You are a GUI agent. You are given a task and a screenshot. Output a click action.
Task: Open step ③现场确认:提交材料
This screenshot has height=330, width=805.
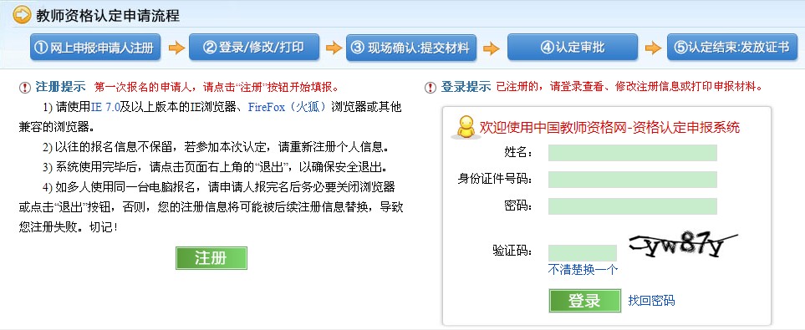tap(411, 48)
